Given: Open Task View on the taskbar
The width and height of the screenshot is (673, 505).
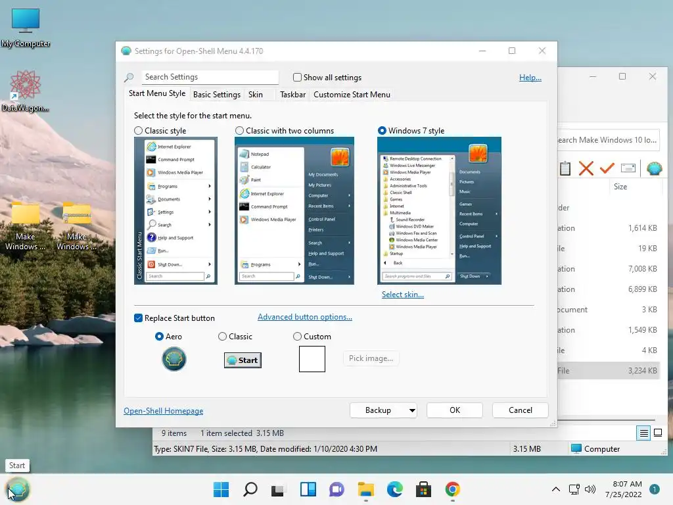Looking at the screenshot, I should pyautogui.click(x=278, y=489).
